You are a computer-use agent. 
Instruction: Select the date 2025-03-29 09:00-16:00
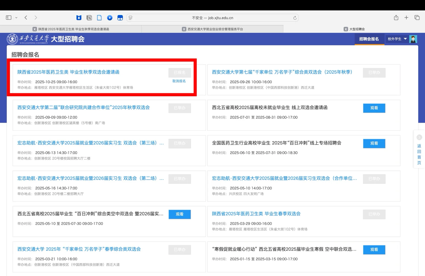point(251,224)
